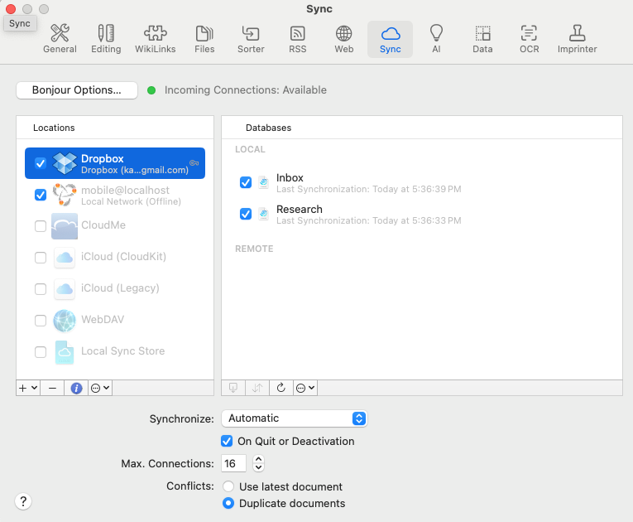
Task: Open help with the question mark button
Action: pyautogui.click(x=23, y=501)
